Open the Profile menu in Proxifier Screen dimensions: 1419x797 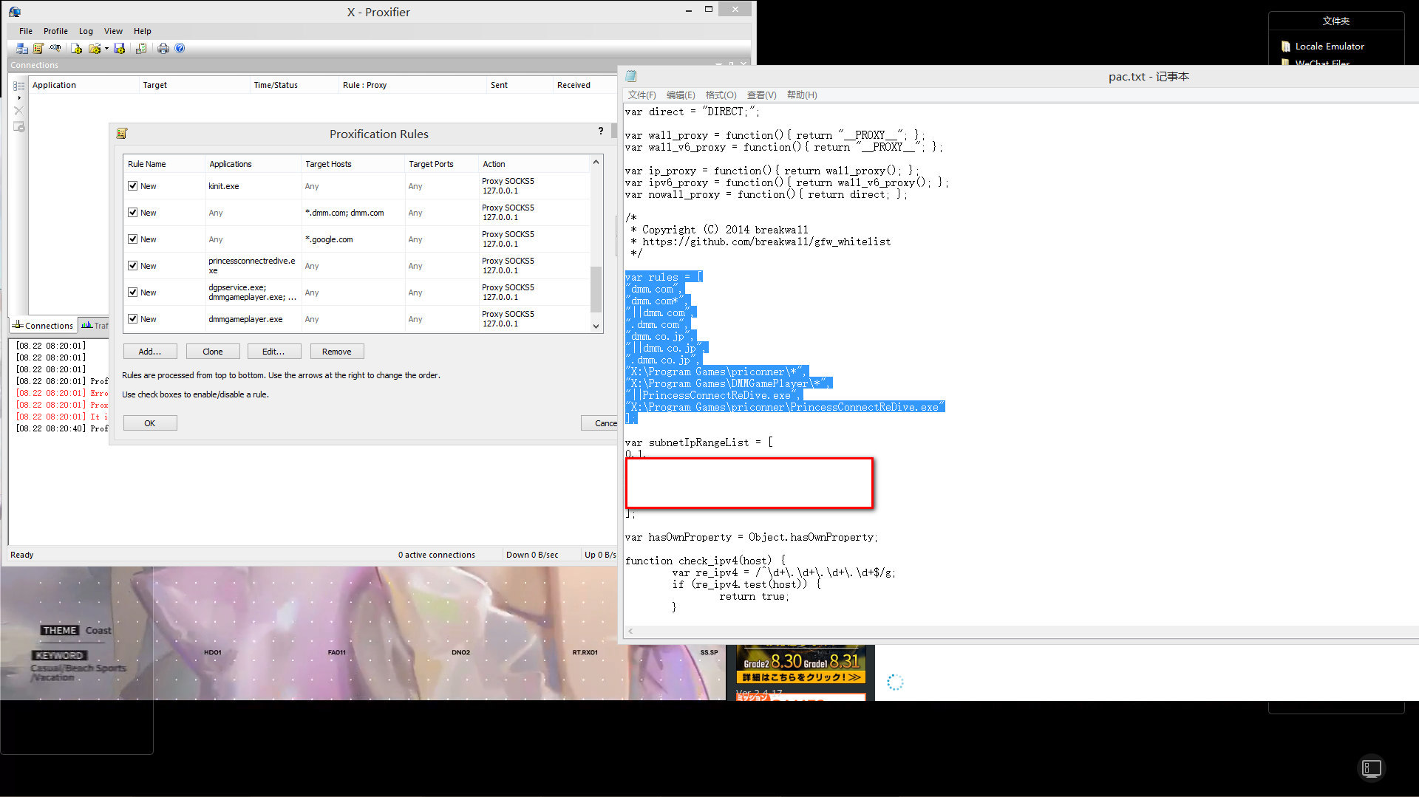click(x=55, y=31)
